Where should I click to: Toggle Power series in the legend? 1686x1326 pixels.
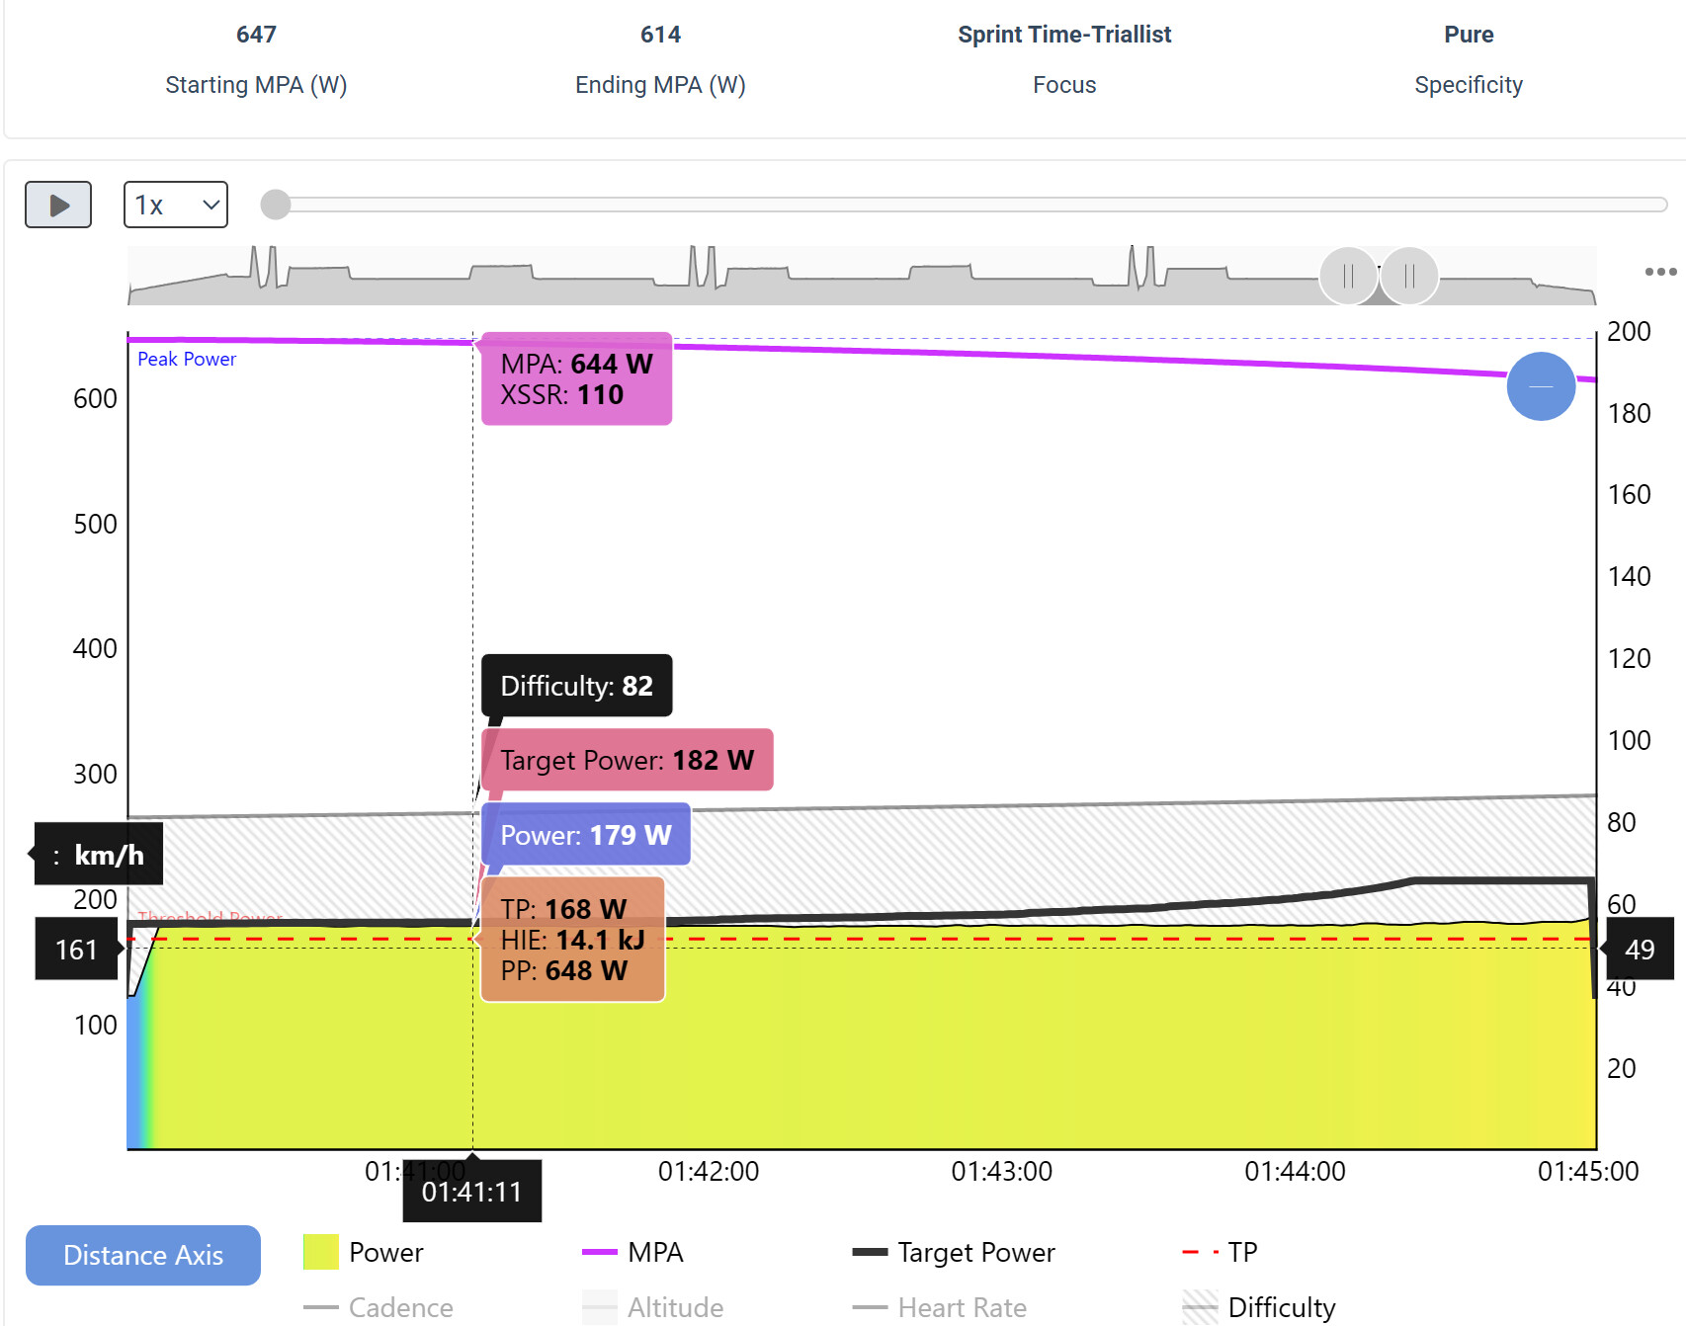coord(364,1252)
